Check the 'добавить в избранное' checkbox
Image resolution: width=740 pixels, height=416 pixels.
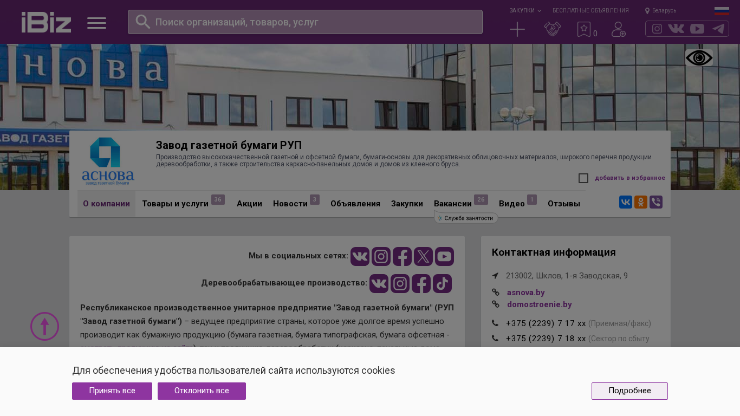[583, 178]
